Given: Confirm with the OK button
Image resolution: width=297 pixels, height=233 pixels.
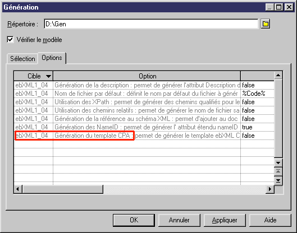Looking at the screenshot, I should 134,220.
